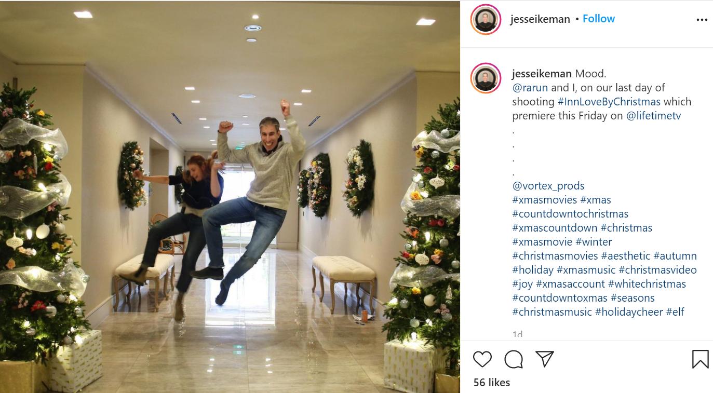Save the post with the bookmark icon
This screenshot has width=713, height=393.
(x=701, y=359)
